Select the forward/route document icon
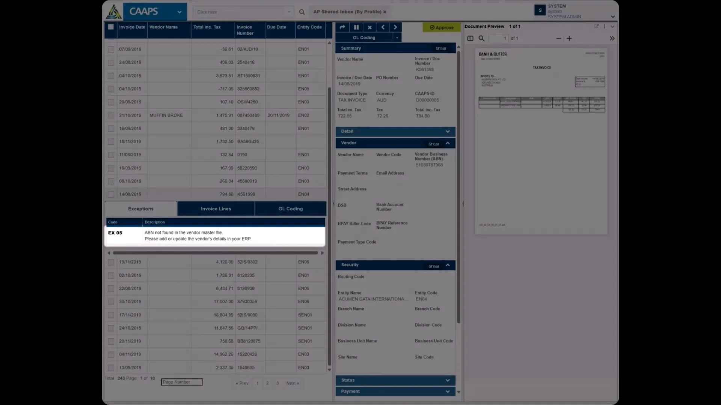 pyautogui.click(x=342, y=27)
